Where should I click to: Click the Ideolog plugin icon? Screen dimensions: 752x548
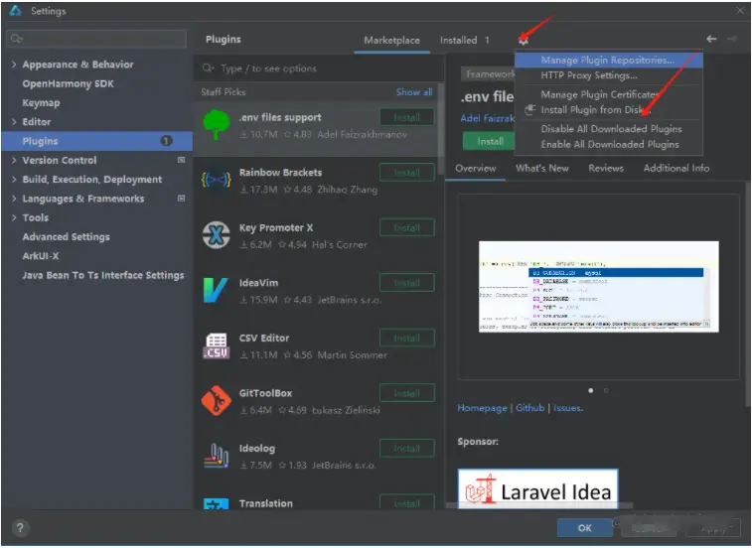(217, 456)
